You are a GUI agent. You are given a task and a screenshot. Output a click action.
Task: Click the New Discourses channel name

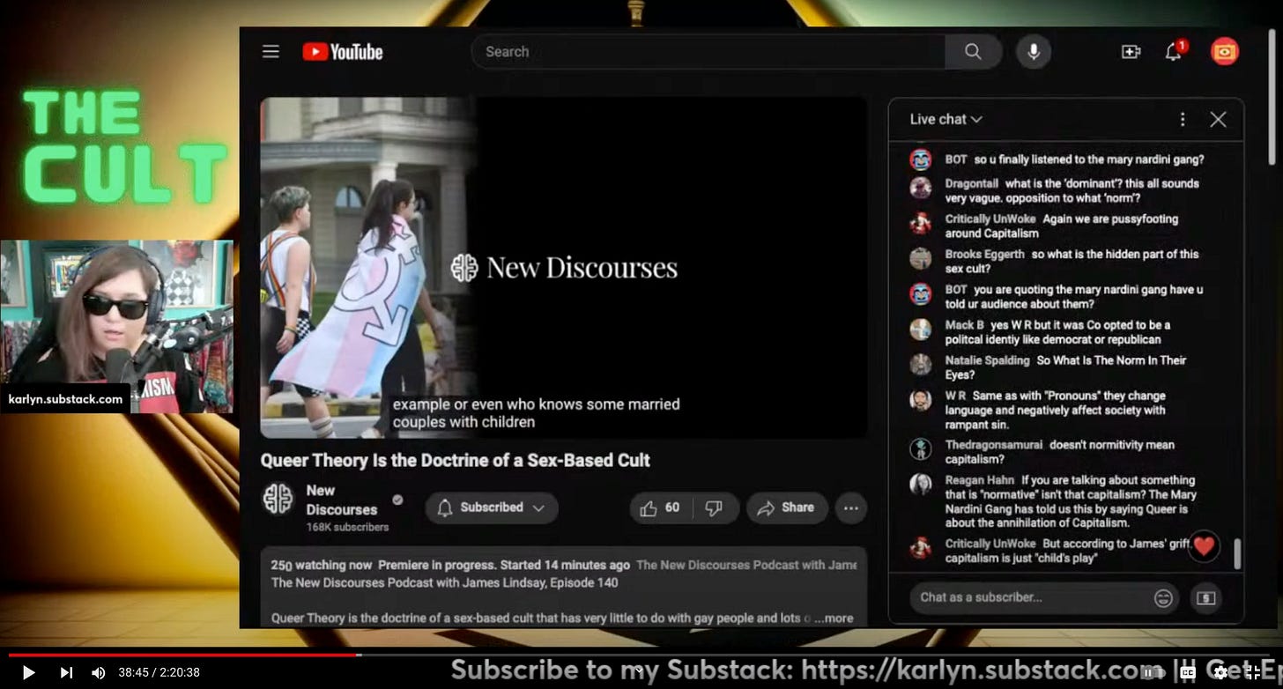pyautogui.click(x=342, y=500)
